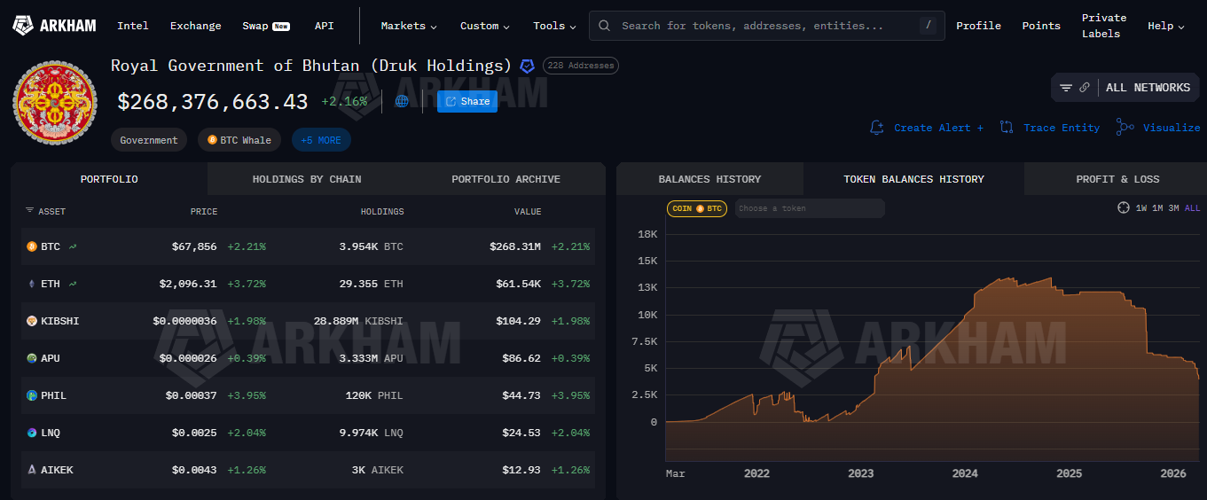Click the 29.355 ETH holdings cell
Image resolution: width=1207 pixels, height=500 pixels.
click(x=371, y=284)
